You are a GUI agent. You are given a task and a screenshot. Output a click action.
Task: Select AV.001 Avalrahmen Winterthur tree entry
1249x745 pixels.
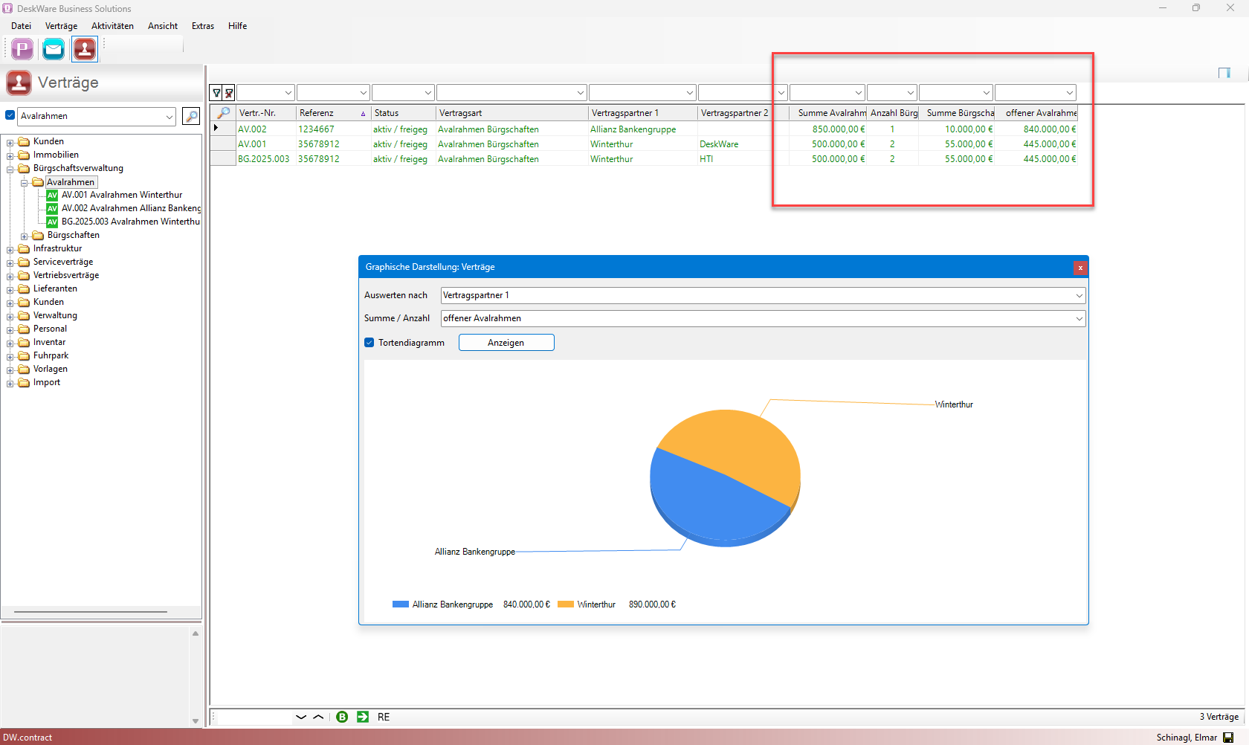point(121,195)
